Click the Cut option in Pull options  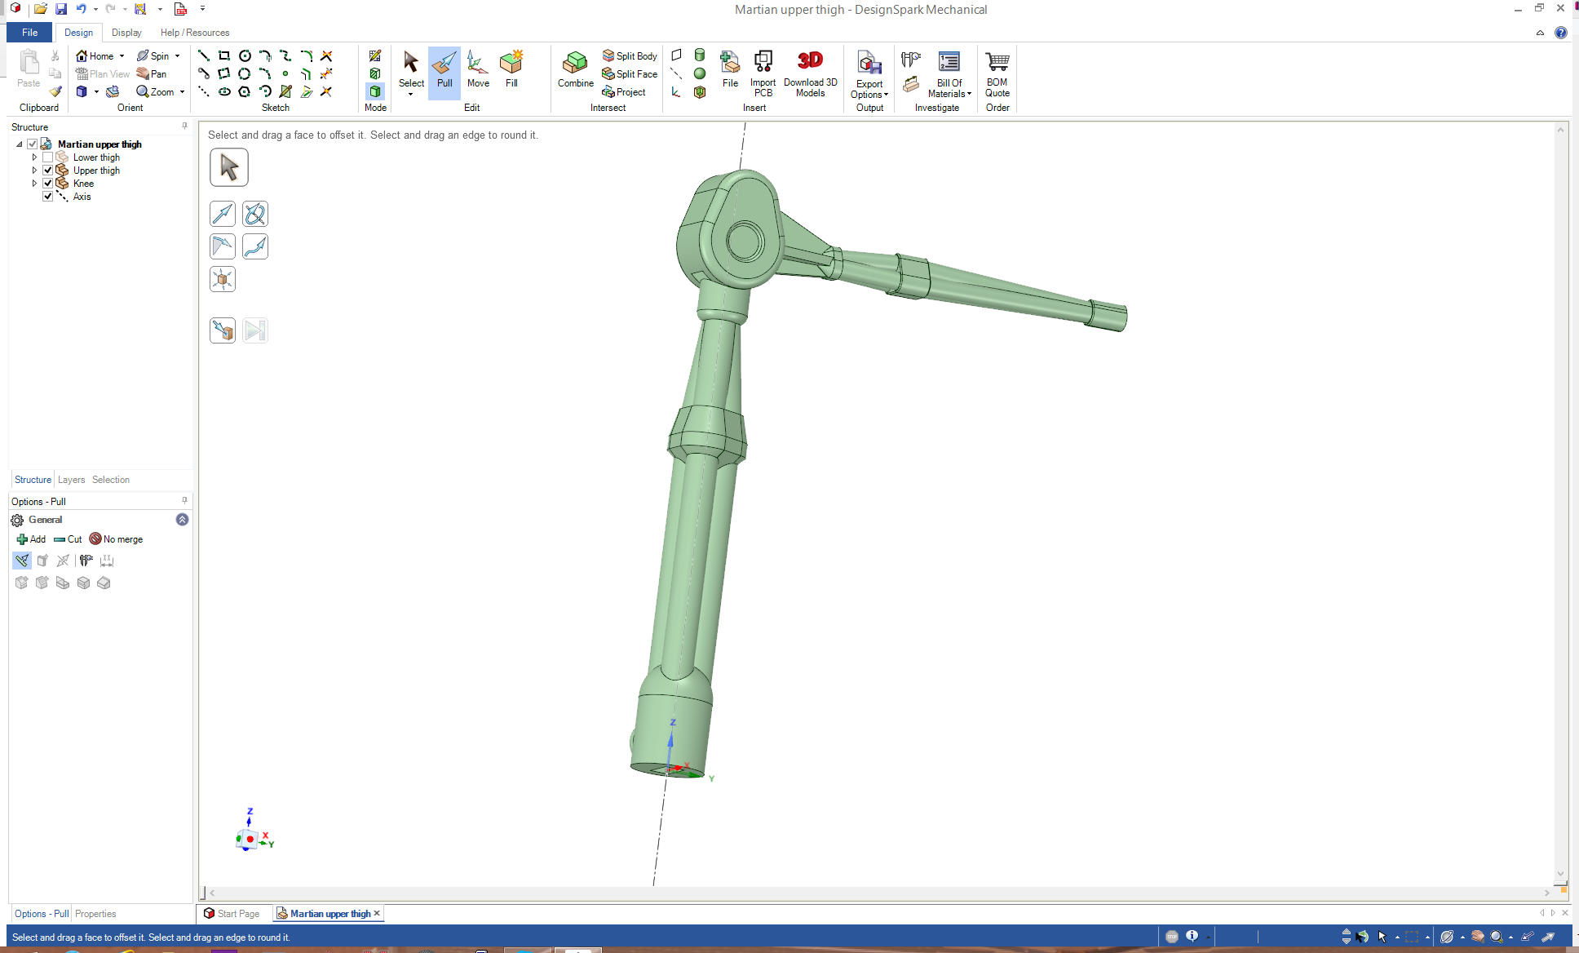pos(69,539)
